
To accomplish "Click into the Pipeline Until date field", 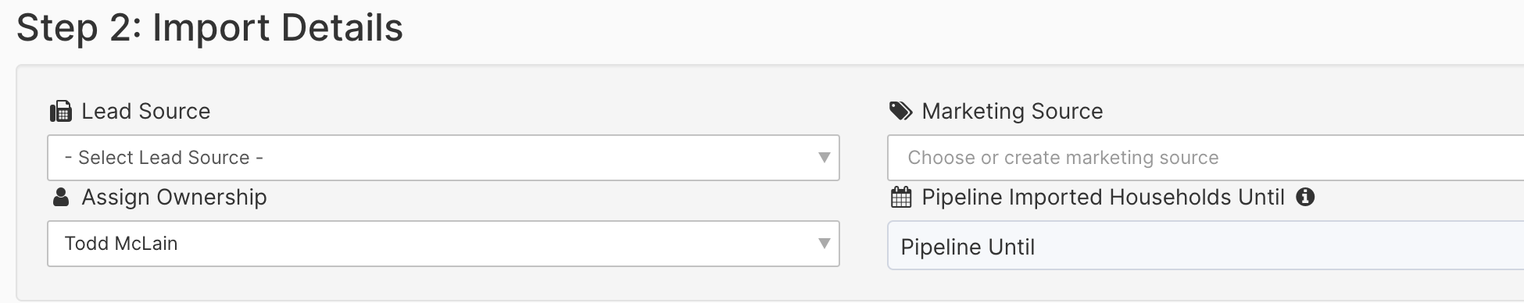I will [x=1205, y=246].
